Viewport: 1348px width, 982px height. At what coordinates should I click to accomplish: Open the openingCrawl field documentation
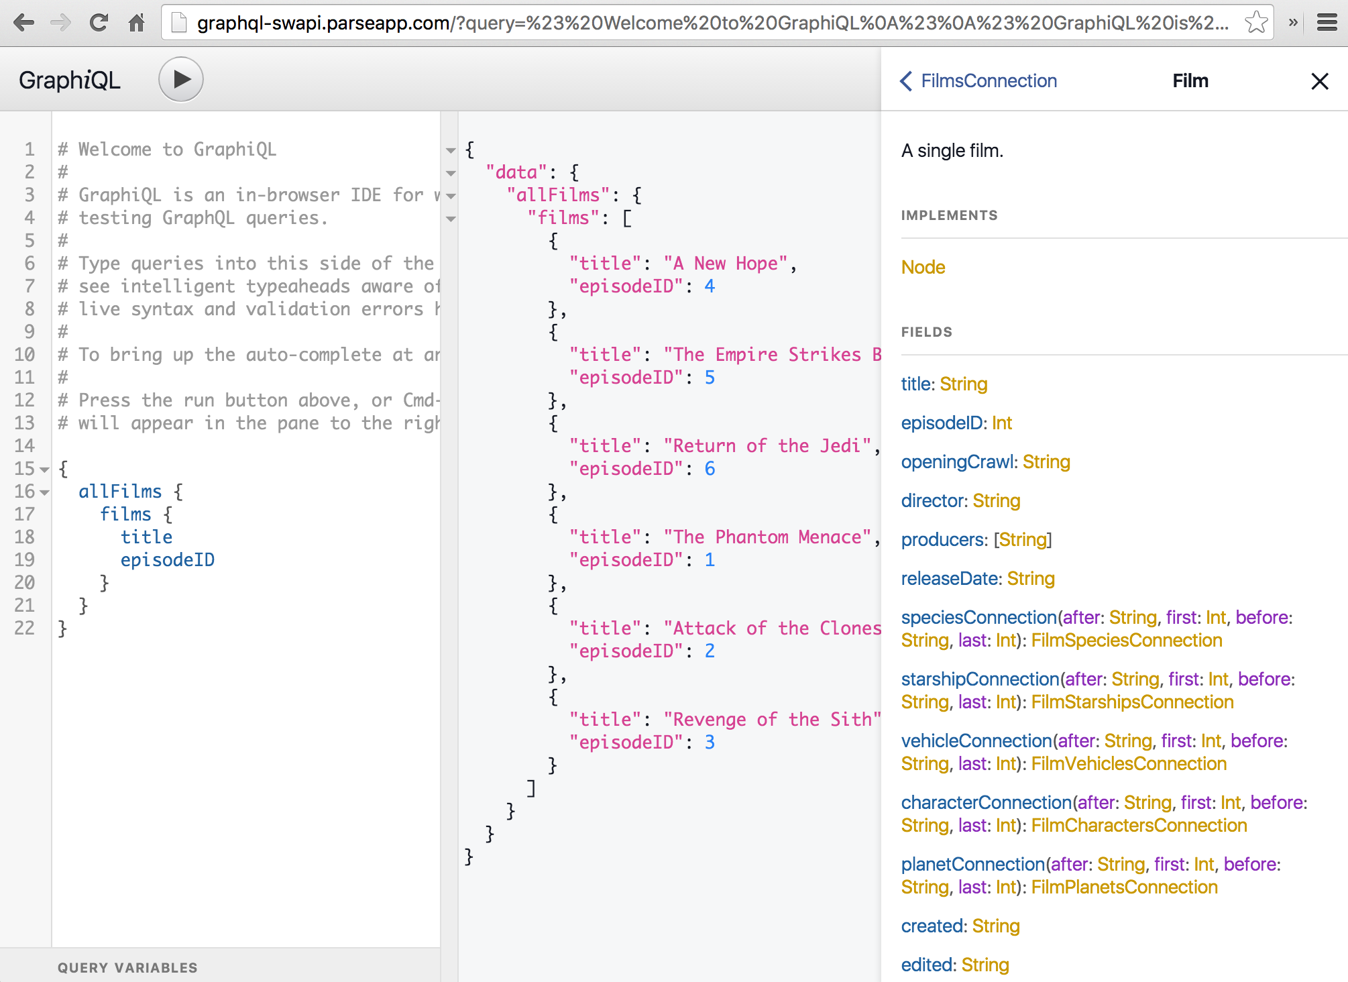click(956, 461)
